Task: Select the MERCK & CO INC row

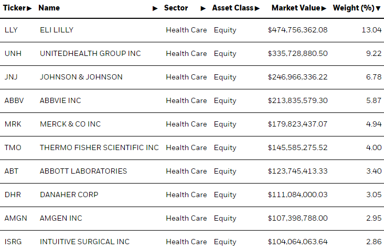Action: tap(192, 124)
